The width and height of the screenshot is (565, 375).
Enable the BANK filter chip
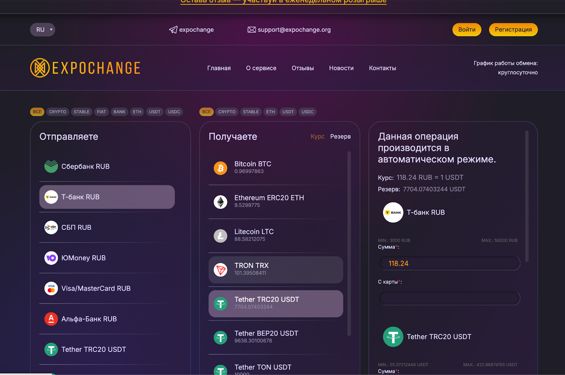tap(119, 112)
